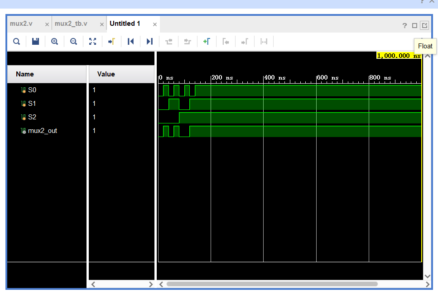The height and width of the screenshot is (293, 438).
Task: Click the waveform horizontal scrollbar thumb
Action: 272,284
